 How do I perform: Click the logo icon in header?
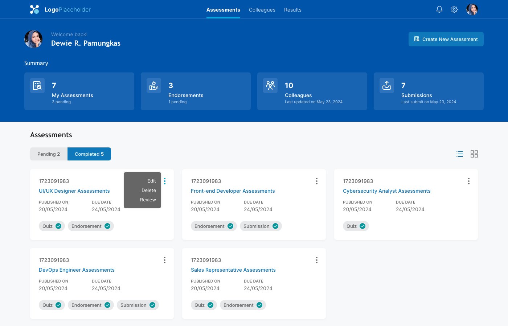point(34,9)
